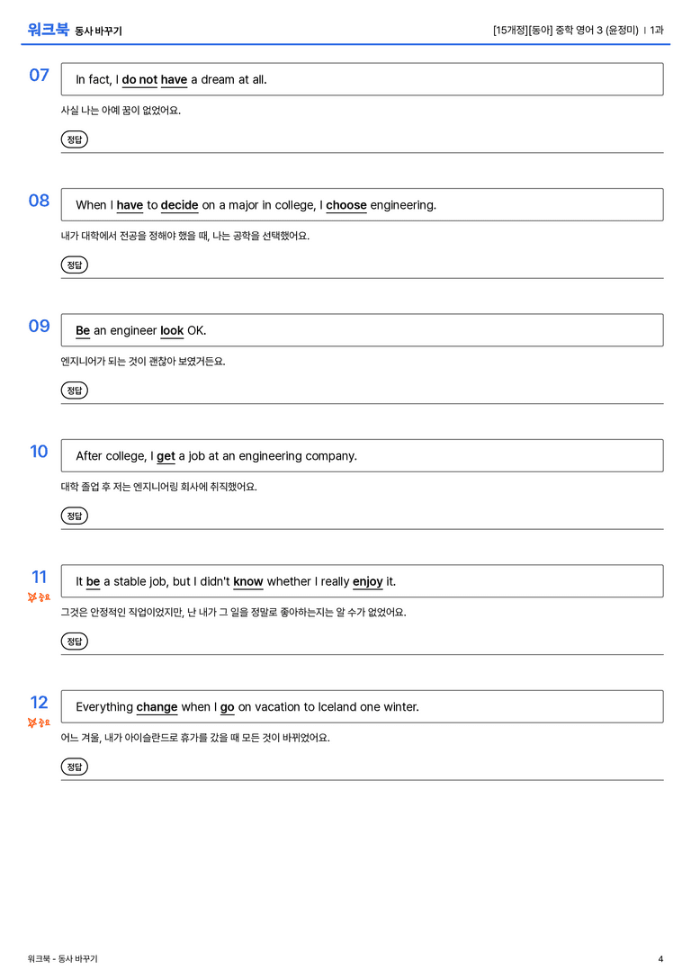This screenshot has height=978, width=691.
Task: Click the 정답 badge under question 07
Action: [x=74, y=139]
